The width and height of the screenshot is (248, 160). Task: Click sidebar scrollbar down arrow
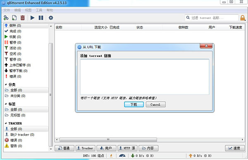pyautogui.click(x=51, y=149)
